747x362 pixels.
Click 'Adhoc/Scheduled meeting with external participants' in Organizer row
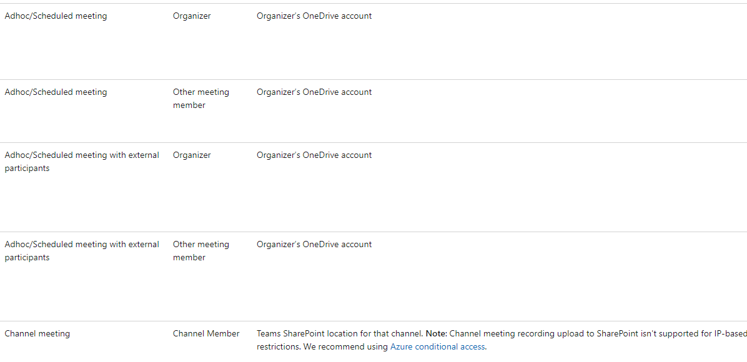point(82,162)
